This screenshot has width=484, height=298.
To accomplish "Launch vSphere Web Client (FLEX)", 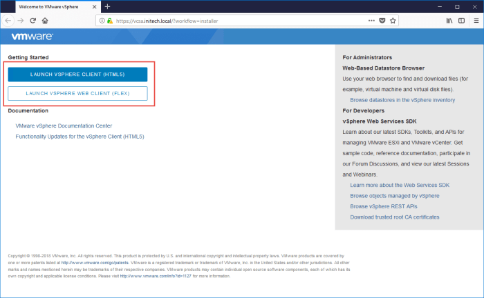I will click(77, 93).
